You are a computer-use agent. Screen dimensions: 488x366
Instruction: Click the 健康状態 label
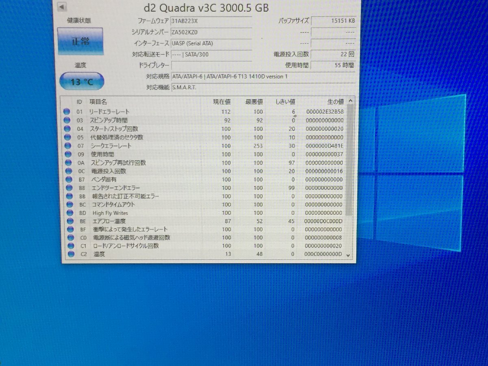[x=79, y=20]
